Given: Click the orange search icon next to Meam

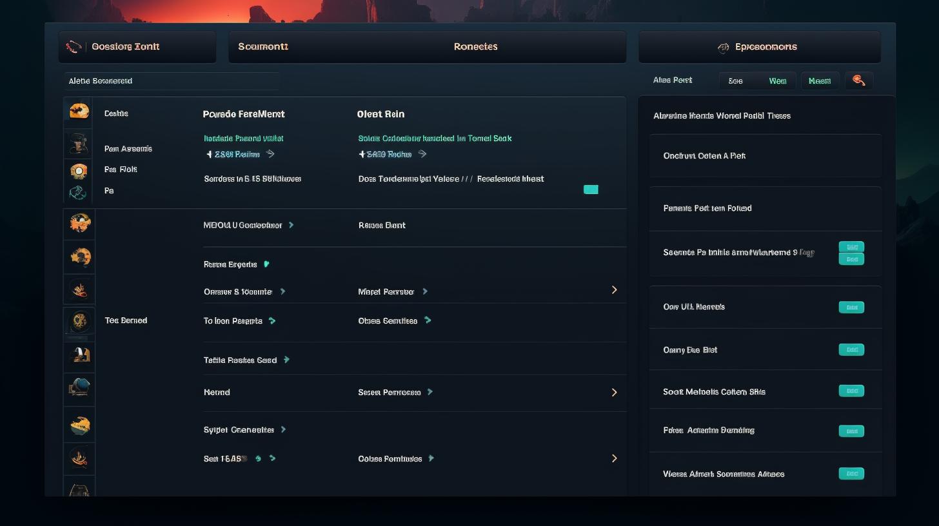Looking at the screenshot, I should tap(858, 81).
